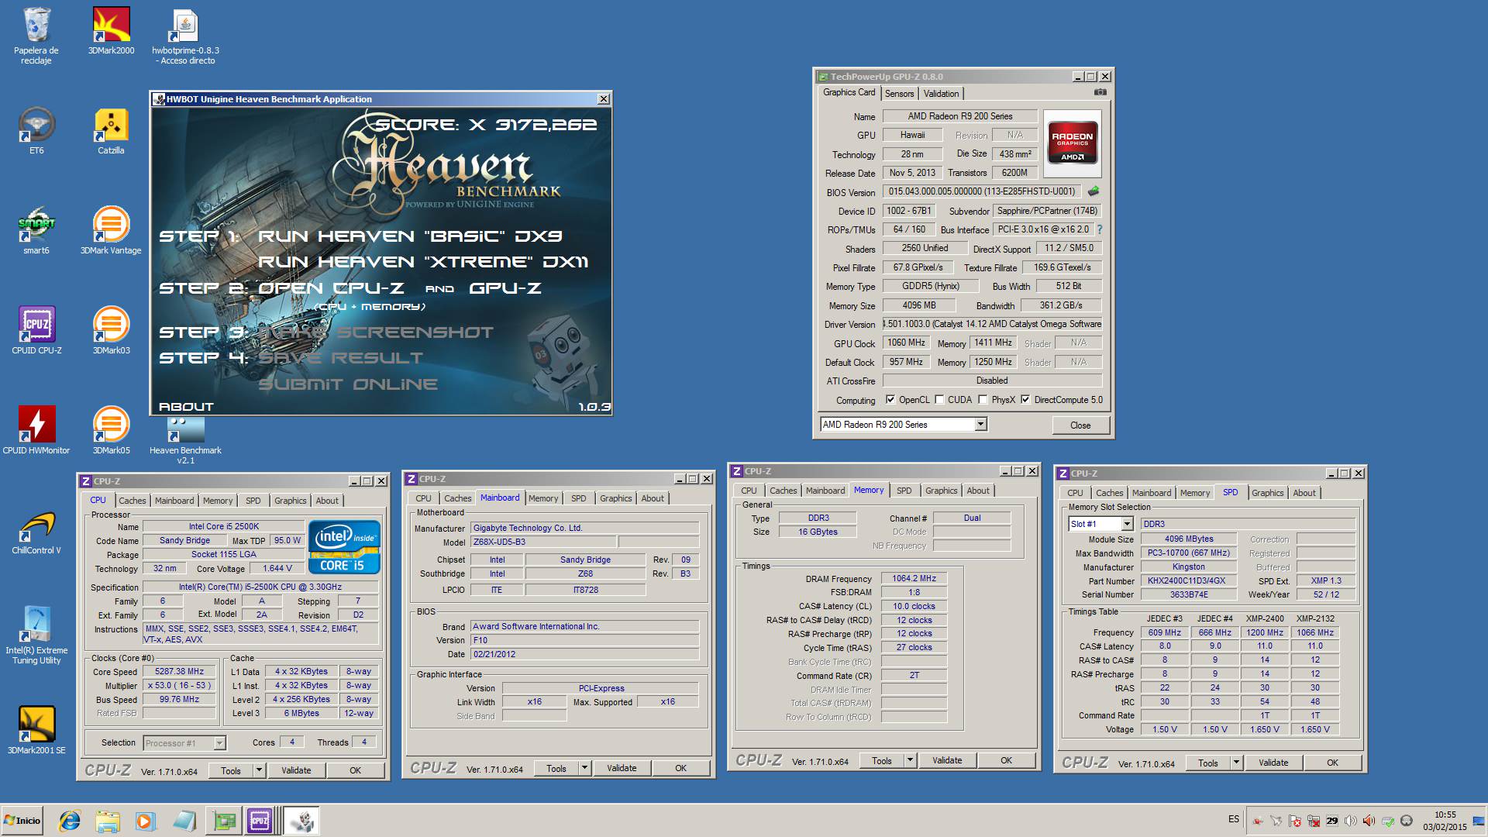Open the Intel Extreme Tuning Utility icon
Image resolution: width=1488 pixels, height=837 pixels.
(x=36, y=635)
